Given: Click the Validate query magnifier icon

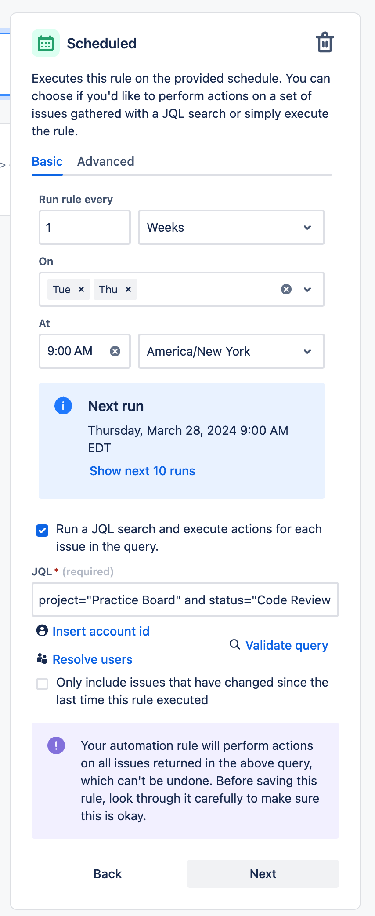Looking at the screenshot, I should pos(235,644).
